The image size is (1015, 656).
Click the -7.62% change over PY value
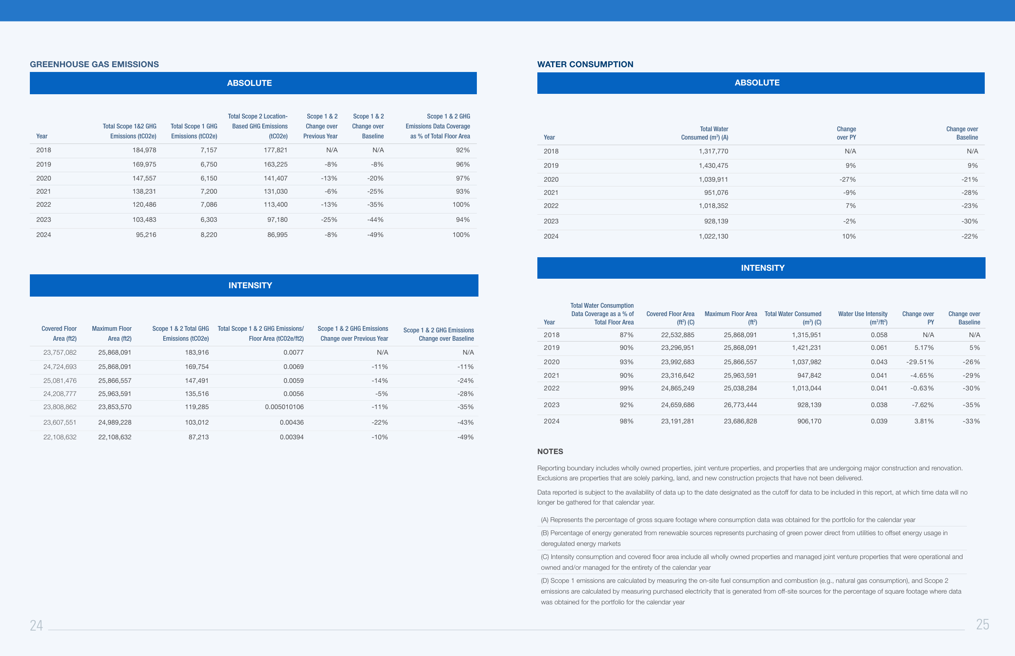tap(923, 405)
